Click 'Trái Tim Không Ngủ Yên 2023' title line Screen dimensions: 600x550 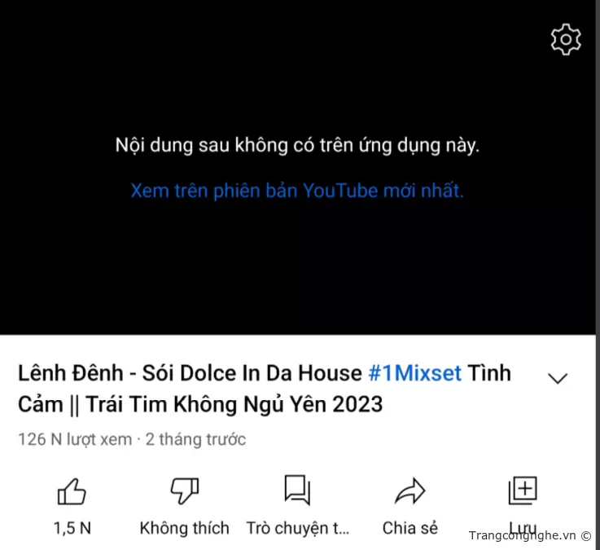[234, 404]
